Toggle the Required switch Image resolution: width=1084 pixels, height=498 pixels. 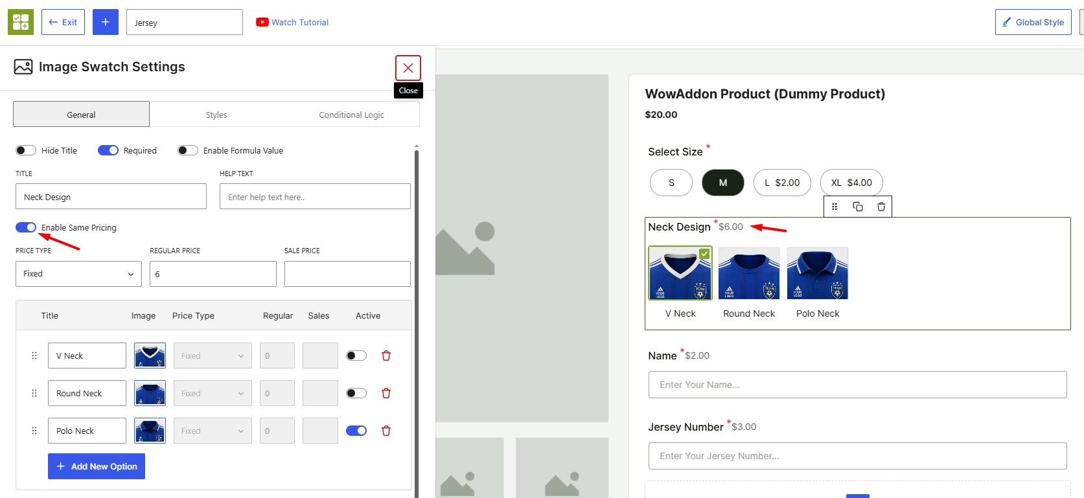click(108, 150)
